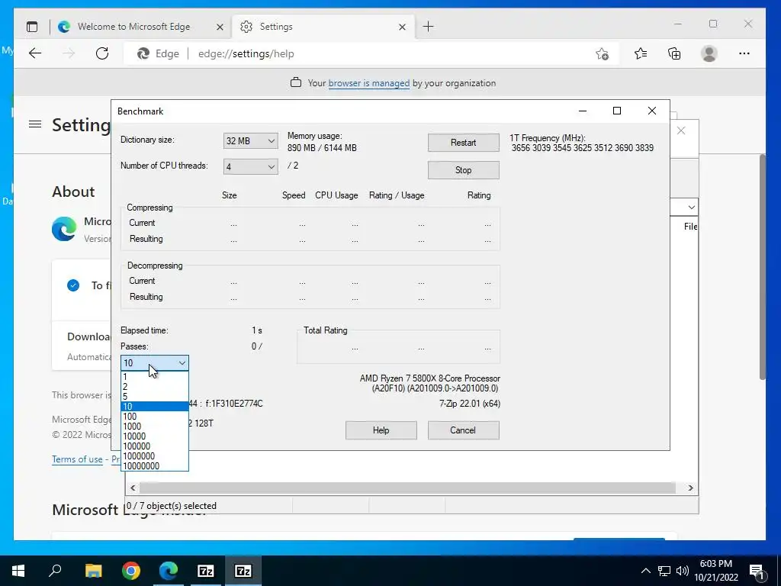
Task: Click the Windows Start button
Action: (x=18, y=571)
